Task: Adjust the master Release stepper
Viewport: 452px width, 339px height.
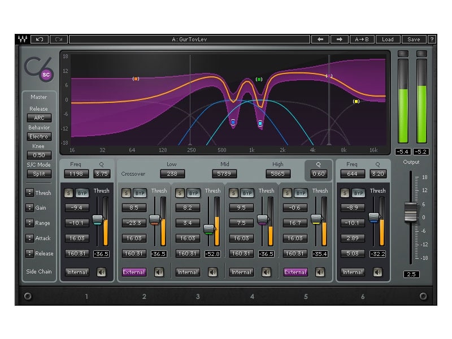Action: (x=29, y=253)
